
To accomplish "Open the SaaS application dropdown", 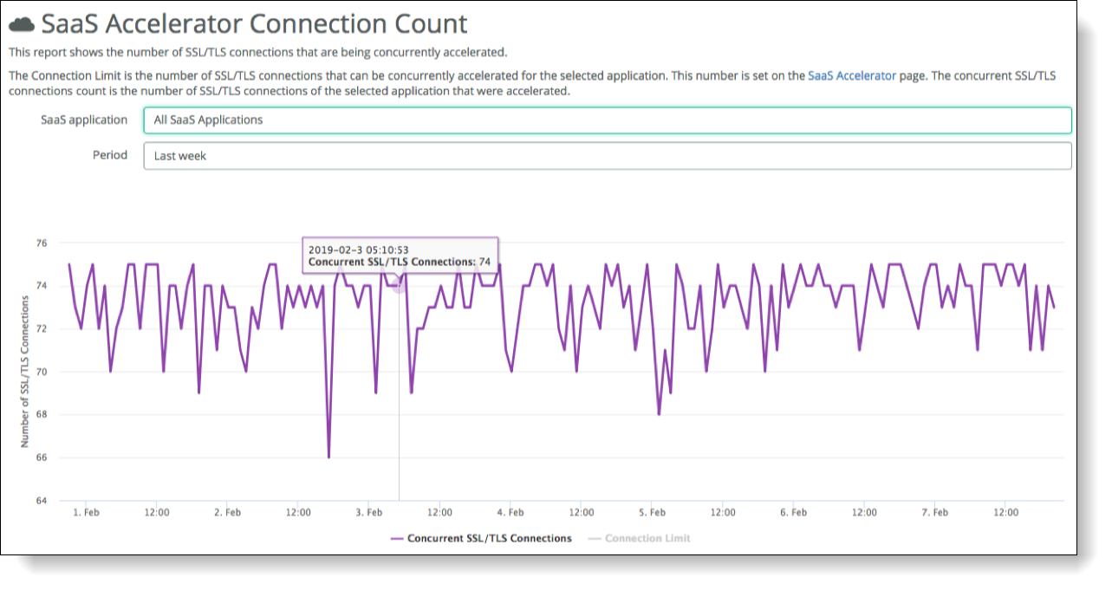I will (x=608, y=120).
